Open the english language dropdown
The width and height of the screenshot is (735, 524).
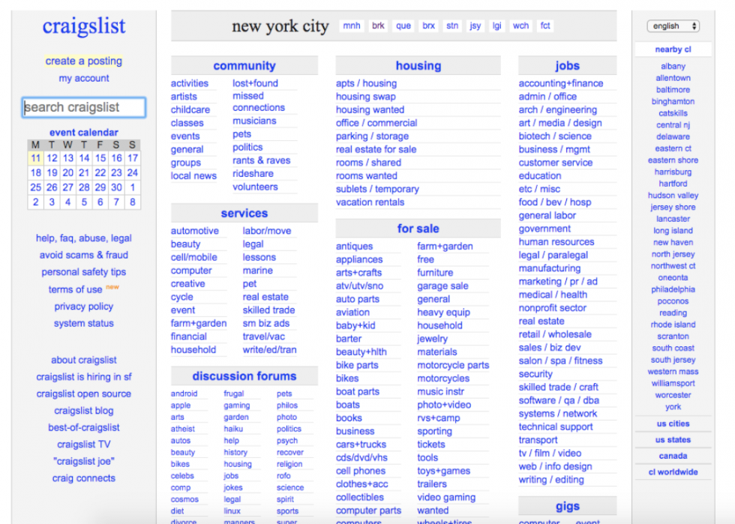pos(673,25)
